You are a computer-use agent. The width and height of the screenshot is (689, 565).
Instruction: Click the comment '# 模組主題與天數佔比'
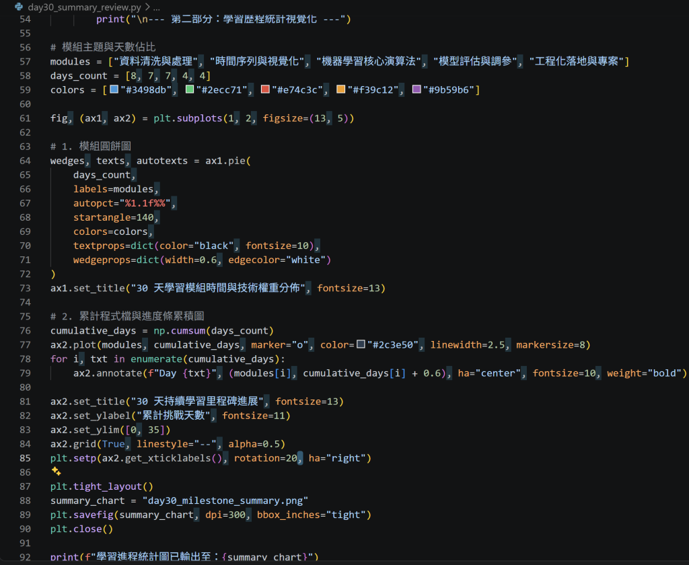click(103, 47)
